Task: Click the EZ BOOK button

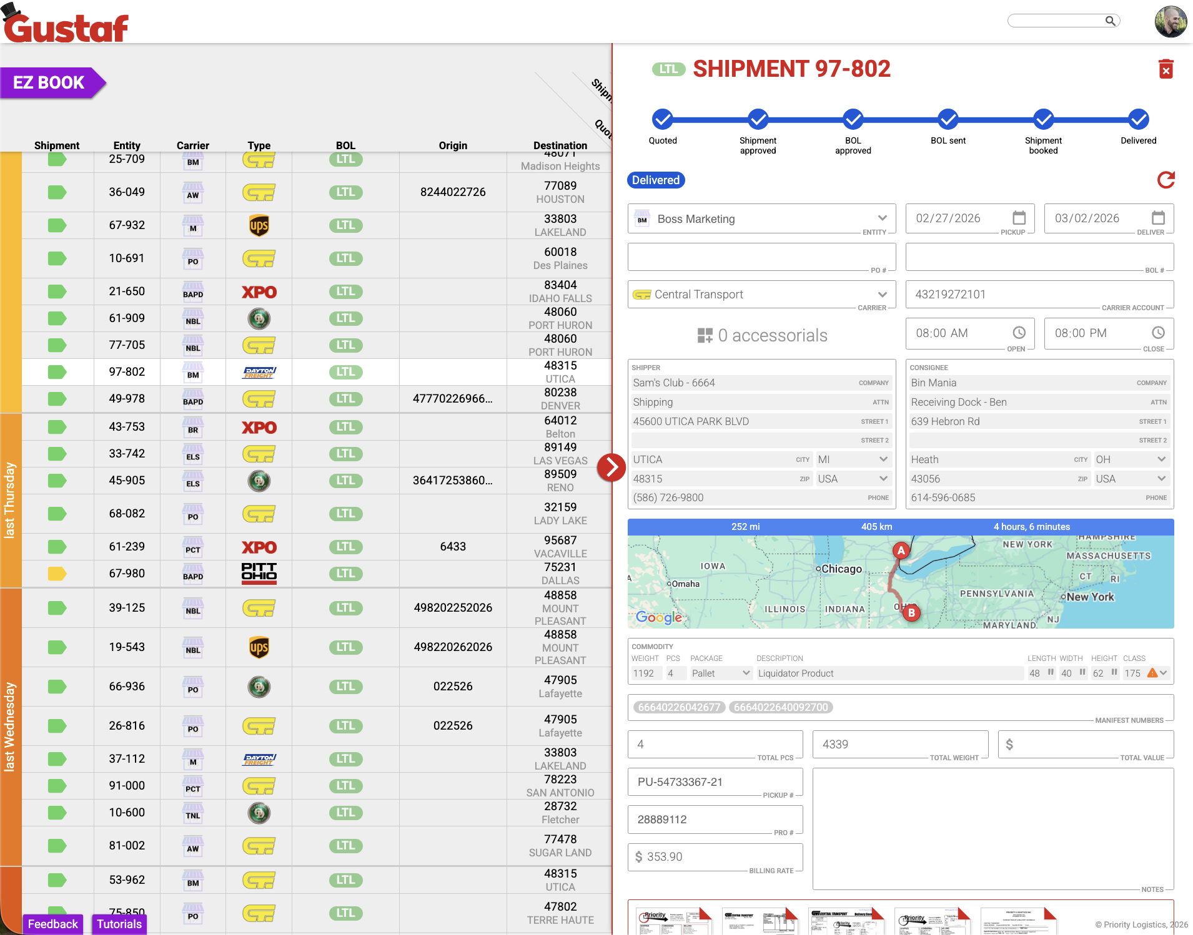Action: coord(49,83)
